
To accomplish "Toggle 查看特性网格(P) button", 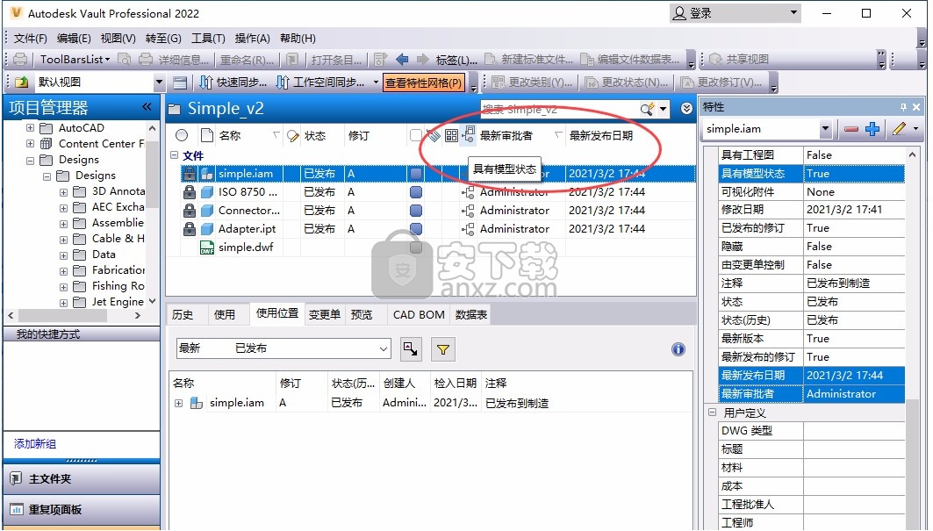I will tap(423, 83).
